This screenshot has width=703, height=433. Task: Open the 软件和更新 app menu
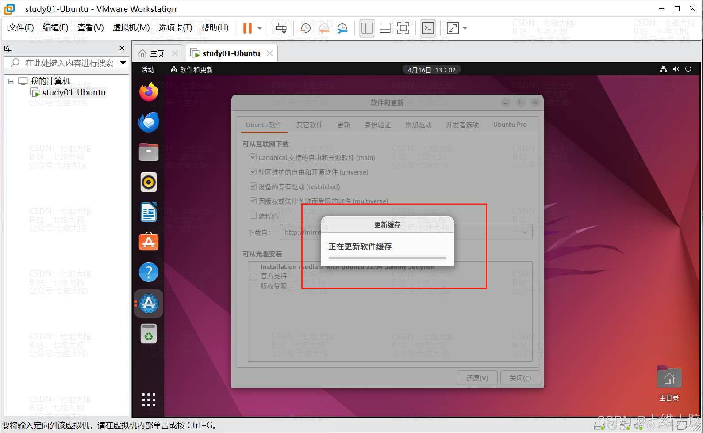point(192,70)
